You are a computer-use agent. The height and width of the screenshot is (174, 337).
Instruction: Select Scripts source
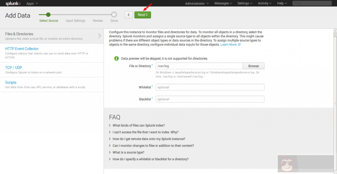pyautogui.click(x=52, y=85)
